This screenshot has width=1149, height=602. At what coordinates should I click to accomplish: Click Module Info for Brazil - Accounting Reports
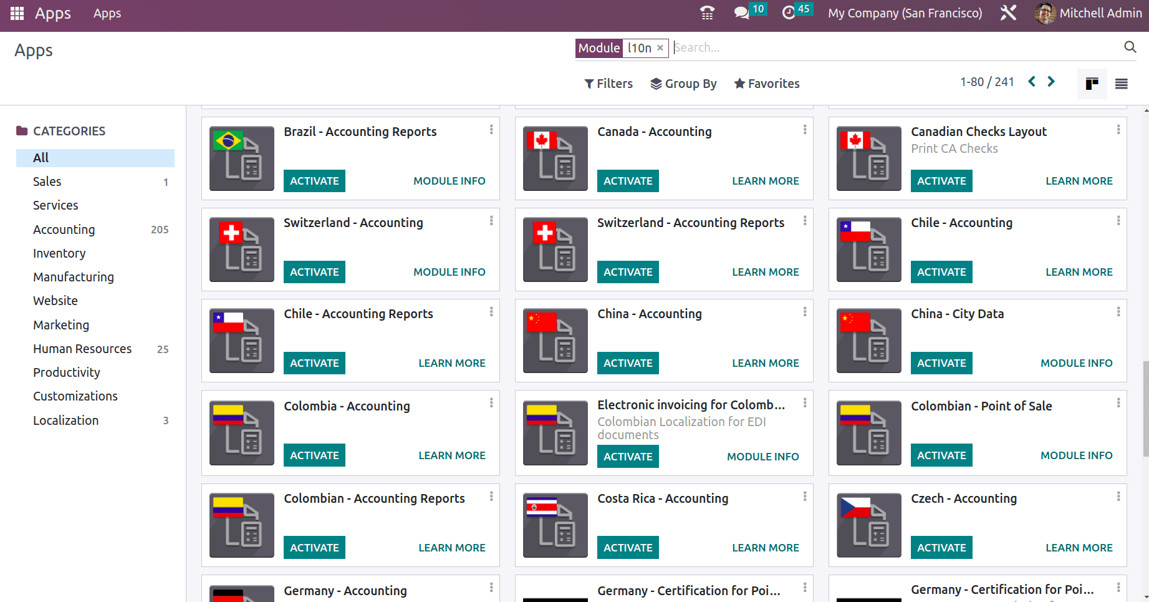[x=449, y=181]
